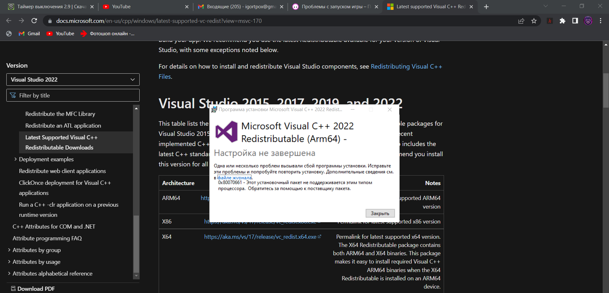
Task: Click the page vertical scrollbar thumb
Action: pyautogui.click(x=606, y=90)
